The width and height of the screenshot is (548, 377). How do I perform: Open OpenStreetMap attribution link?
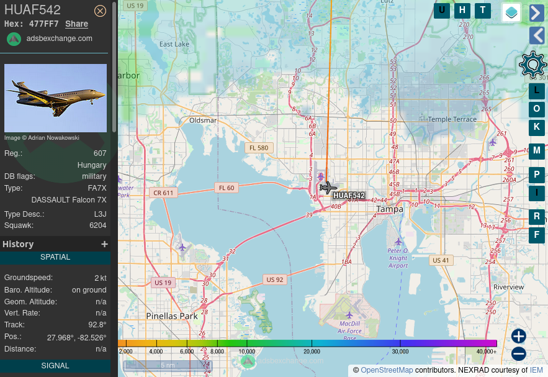pyautogui.click(x=387, y=370)
